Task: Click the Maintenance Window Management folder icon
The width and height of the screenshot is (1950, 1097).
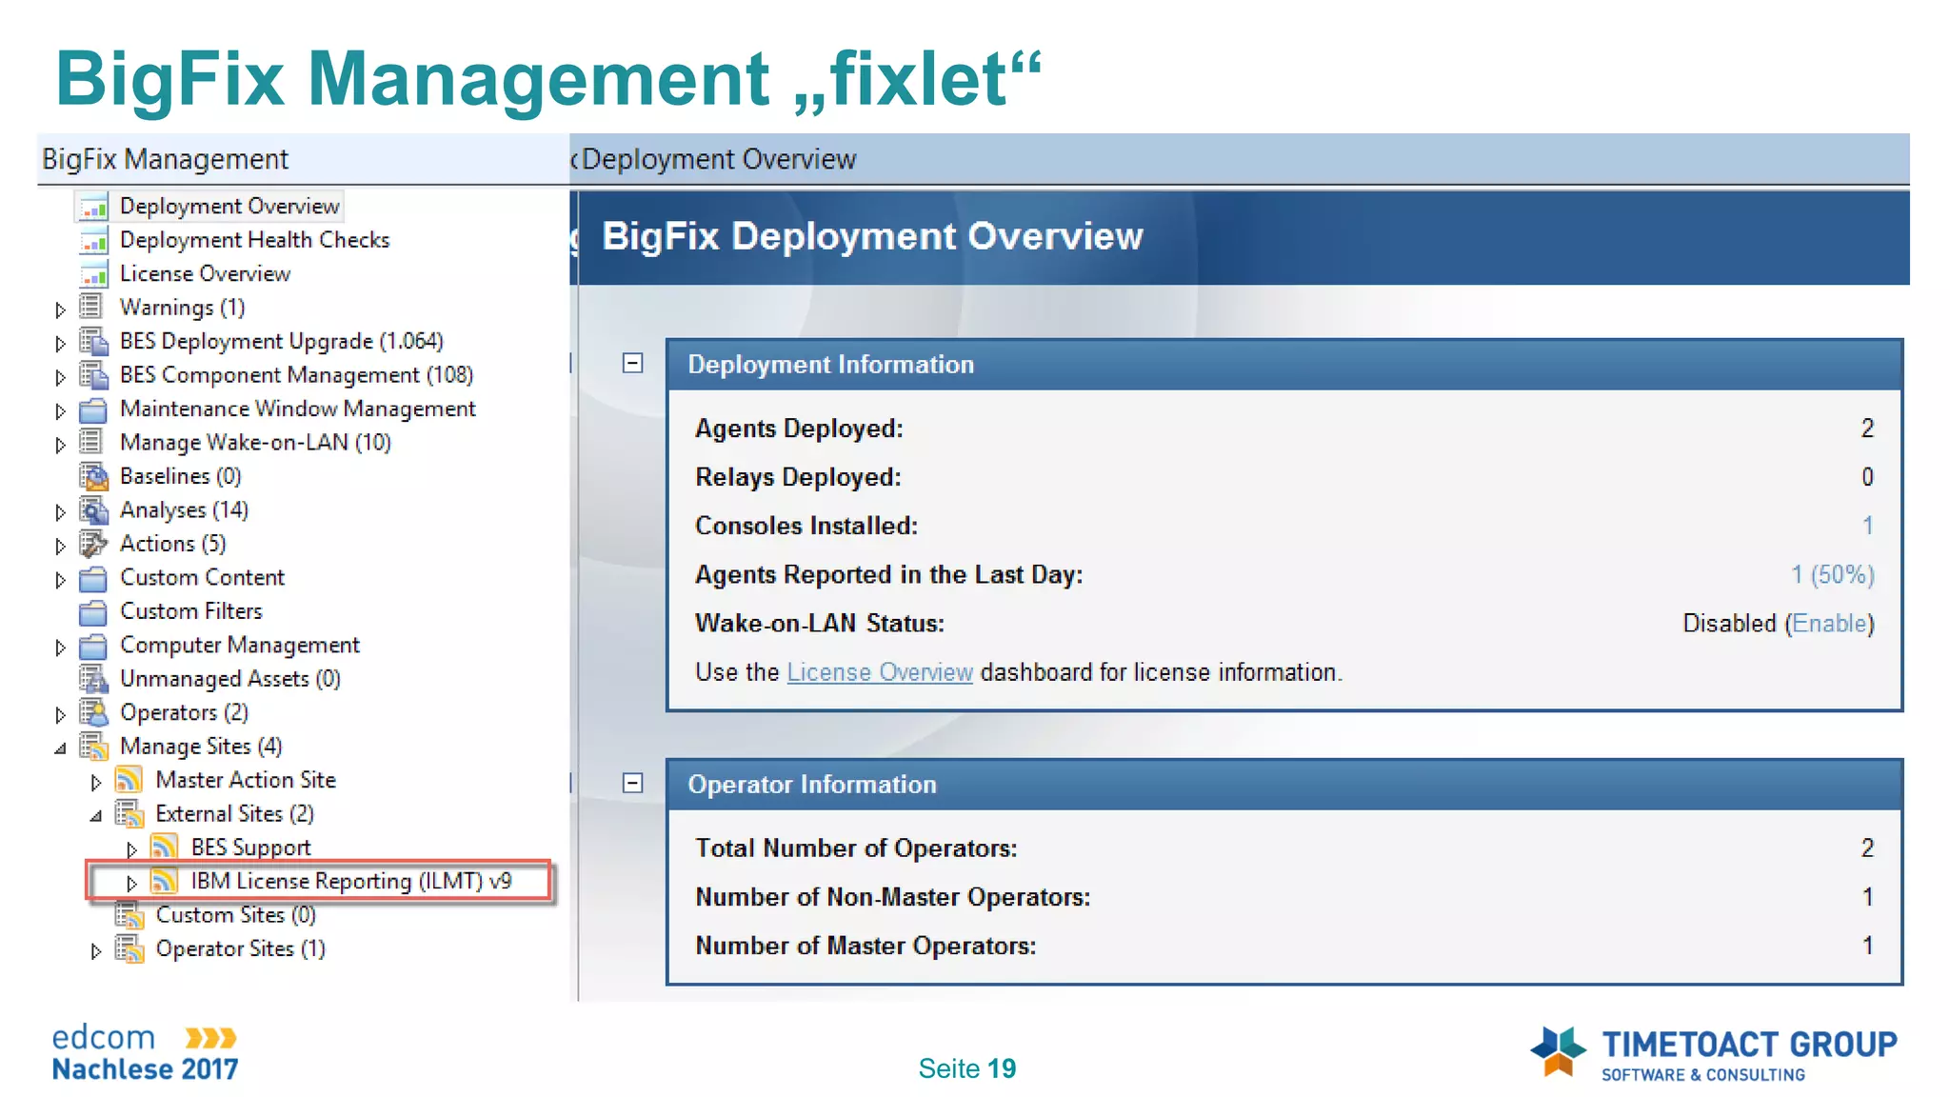Action: tap(93, 409)
